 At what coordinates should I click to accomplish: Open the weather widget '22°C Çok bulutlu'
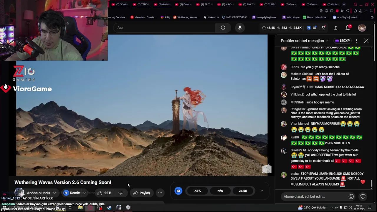(x=312, y=208)
